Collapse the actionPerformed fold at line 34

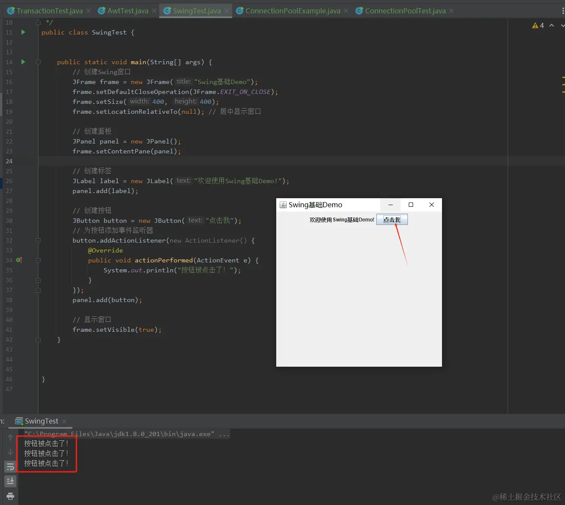(x=38, y=260)
